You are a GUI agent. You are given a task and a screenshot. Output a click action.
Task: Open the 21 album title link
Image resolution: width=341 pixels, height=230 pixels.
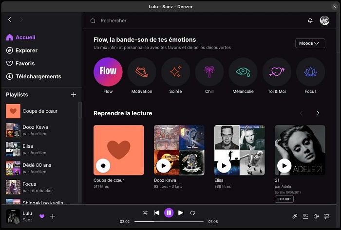click(277, 180)
